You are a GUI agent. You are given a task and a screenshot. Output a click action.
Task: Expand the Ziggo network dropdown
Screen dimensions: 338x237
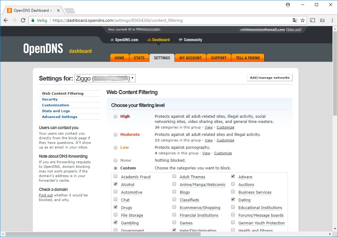105,78
